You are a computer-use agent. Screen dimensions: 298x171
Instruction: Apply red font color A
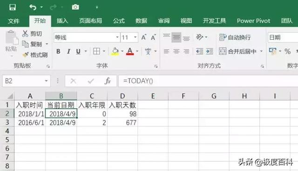tap(130, 52)
